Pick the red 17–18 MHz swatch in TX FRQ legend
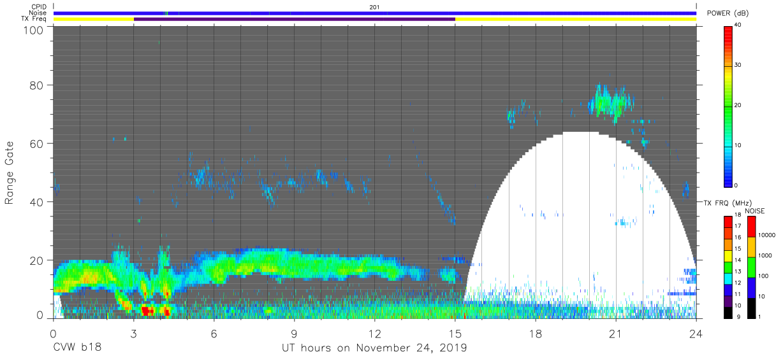 728,220
